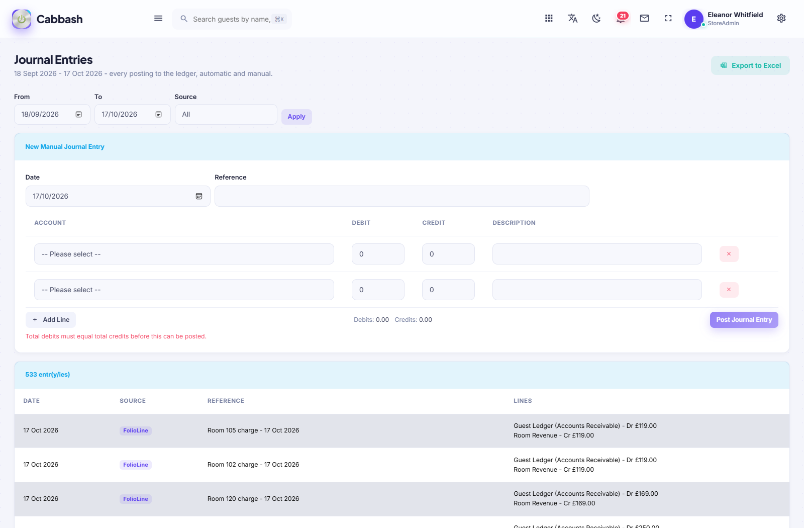Click the FolioLine badge for Room 120
Screen dimensions: 804x528
[x=136, y=499]
